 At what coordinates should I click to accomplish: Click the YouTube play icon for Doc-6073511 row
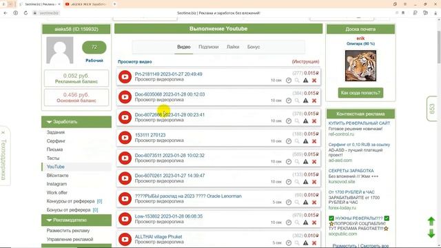(x=125, y=158)
